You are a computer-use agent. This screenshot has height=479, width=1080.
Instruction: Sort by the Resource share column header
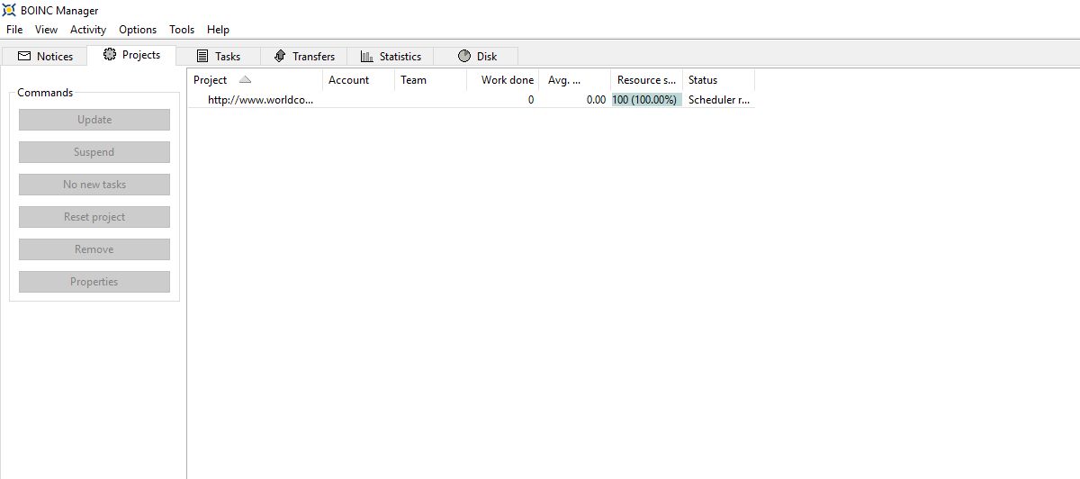(647, 80)
